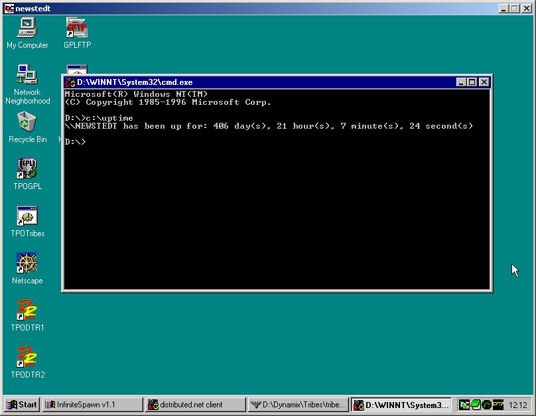Switch to InfiniteSpawn v1.1 taskbar button
Image resolution: width=536 pixels, height=416 pixels.
(x=92, y=405)
